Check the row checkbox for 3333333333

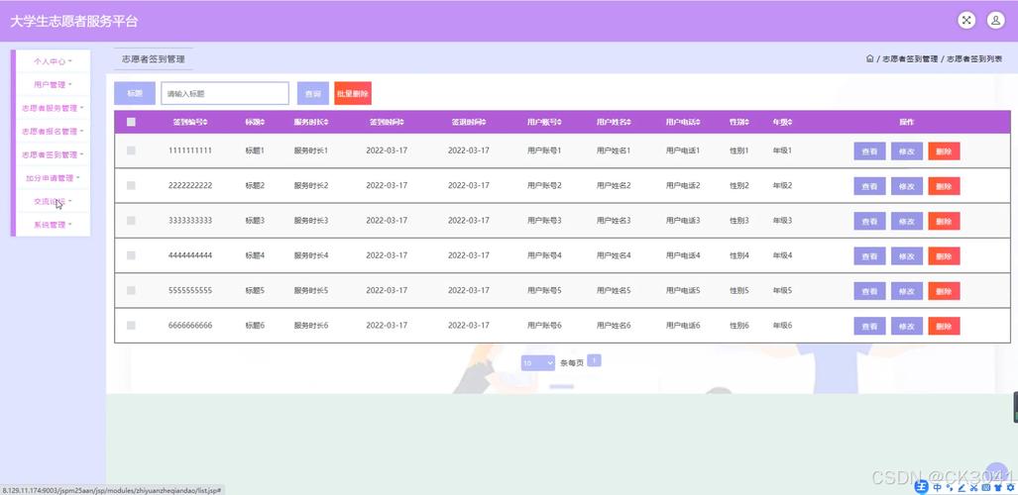click(131, 221)
